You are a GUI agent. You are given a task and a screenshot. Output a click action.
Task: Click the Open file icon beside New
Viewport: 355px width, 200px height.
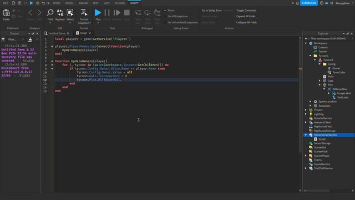(x=19, y=3)
